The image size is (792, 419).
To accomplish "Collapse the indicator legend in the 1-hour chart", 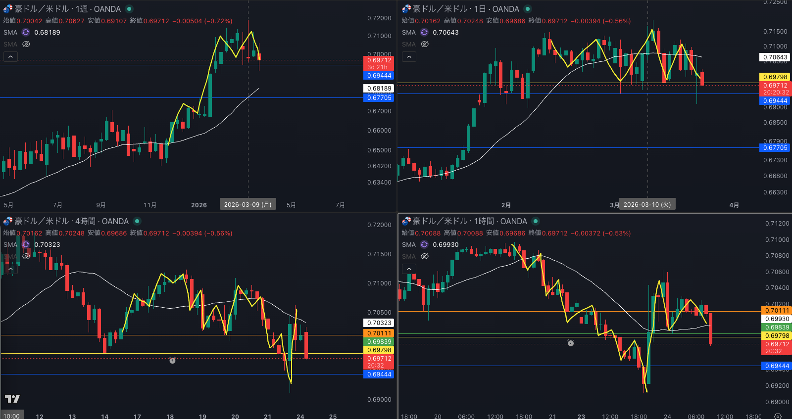I will pyautogui.click(x=409, y=269).
